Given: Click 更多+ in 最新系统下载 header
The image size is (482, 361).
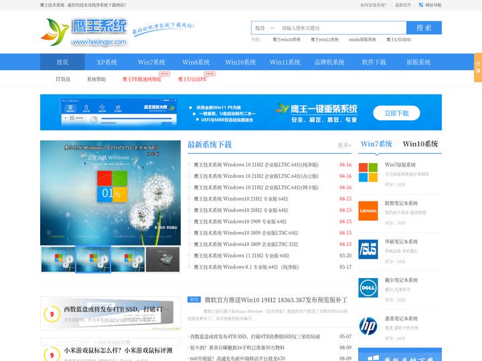Looking at the screenshot, I should coord(344,145).
